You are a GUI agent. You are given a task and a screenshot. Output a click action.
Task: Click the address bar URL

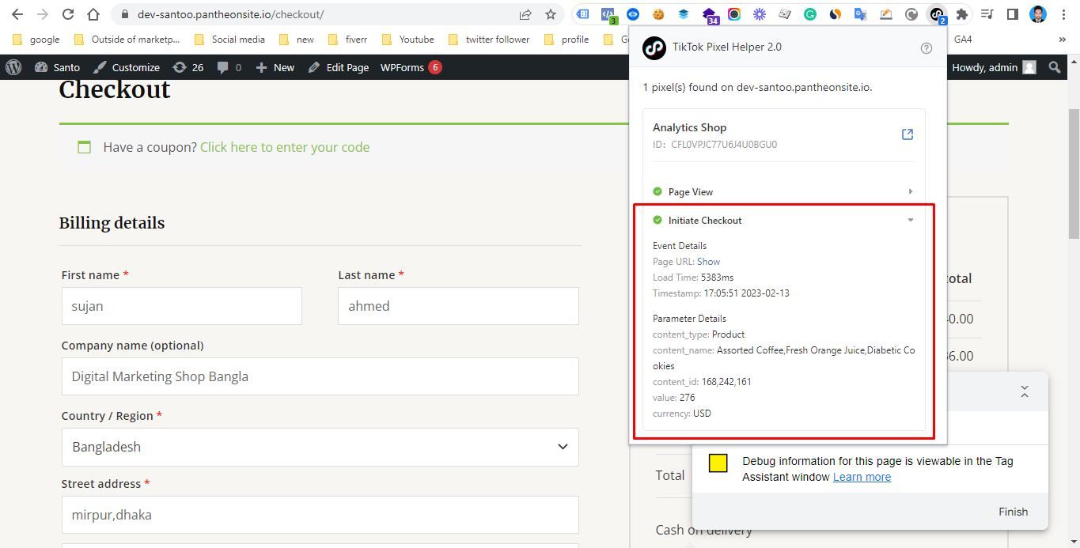pos(230,14)
